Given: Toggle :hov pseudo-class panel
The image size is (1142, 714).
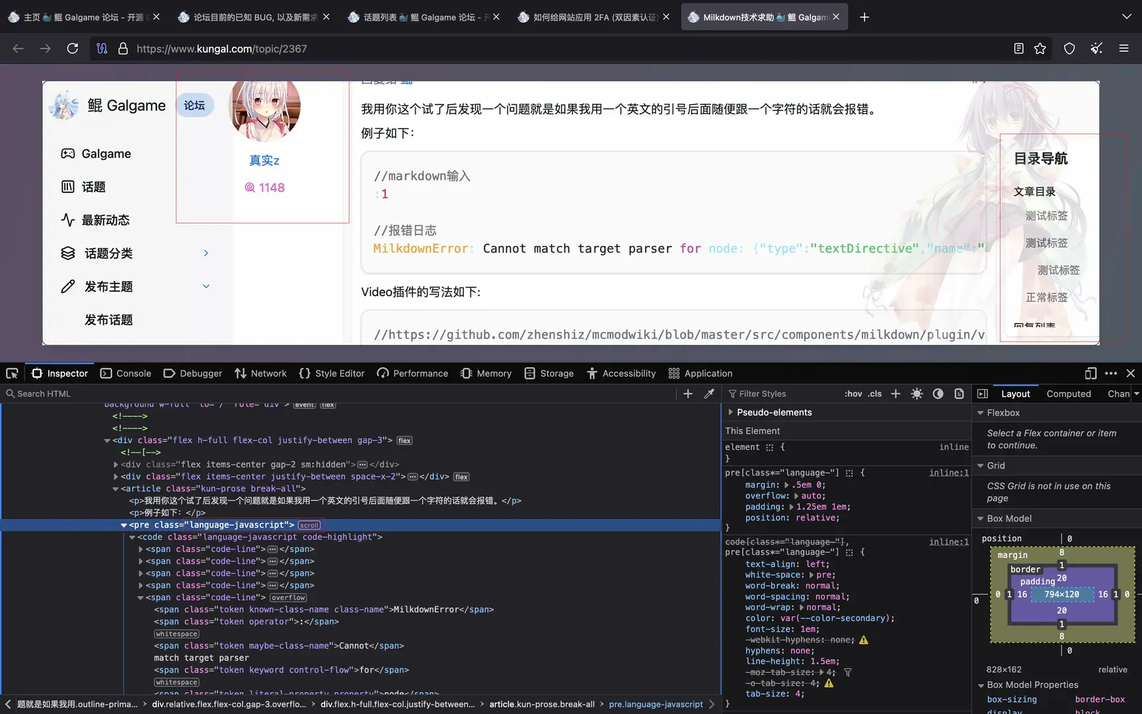Looking at the screenshot, I should (853, 393).
